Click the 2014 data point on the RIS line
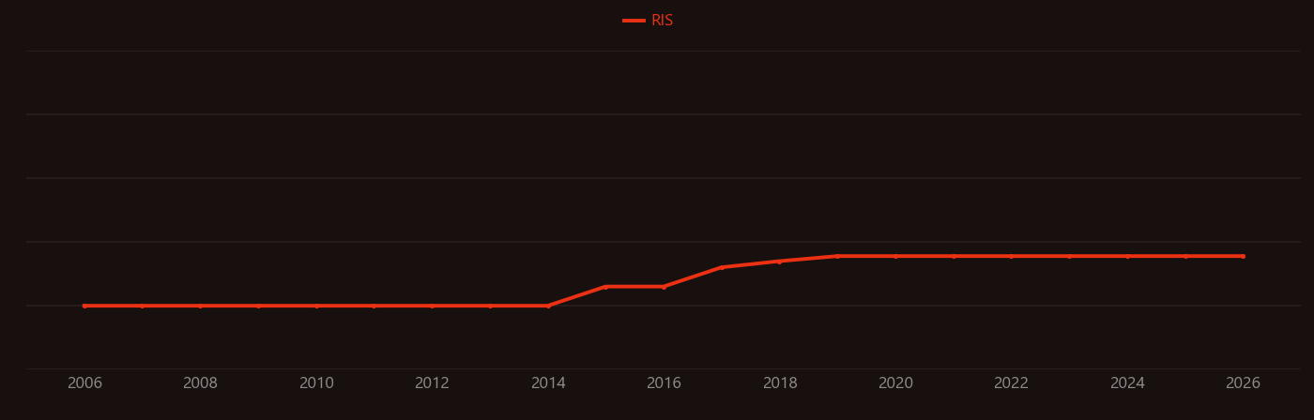 [x=548, y=306]
